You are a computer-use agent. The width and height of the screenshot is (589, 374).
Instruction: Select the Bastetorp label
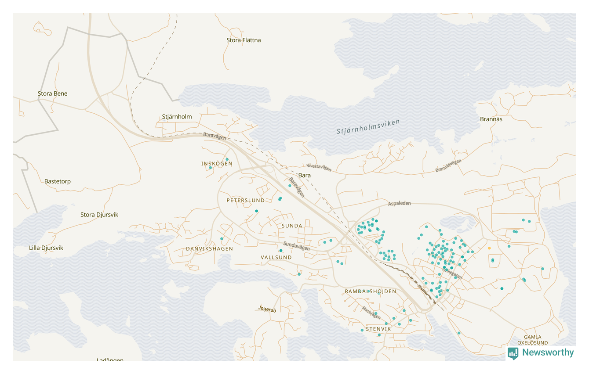57,181
